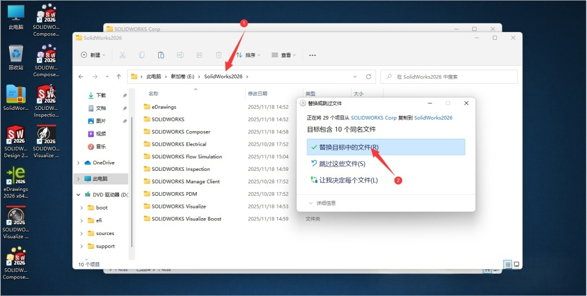587x296 pixels.
Task: Click the Rename icon in toolbar
Action: point(180,55)
